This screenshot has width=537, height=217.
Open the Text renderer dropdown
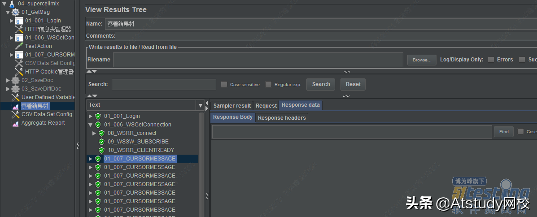pos(201,105)
